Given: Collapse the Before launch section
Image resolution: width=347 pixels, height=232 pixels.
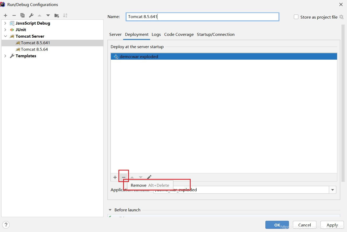Looking at the screenshot, I should coord(110,210).
